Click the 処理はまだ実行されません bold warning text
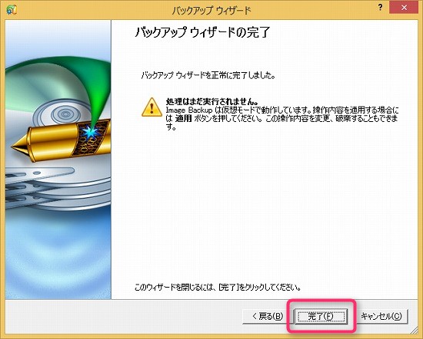 click(212, 101)
